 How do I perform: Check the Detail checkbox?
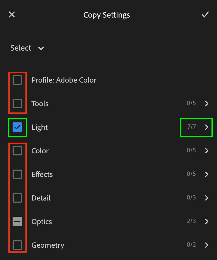click(x=17, y=198)
